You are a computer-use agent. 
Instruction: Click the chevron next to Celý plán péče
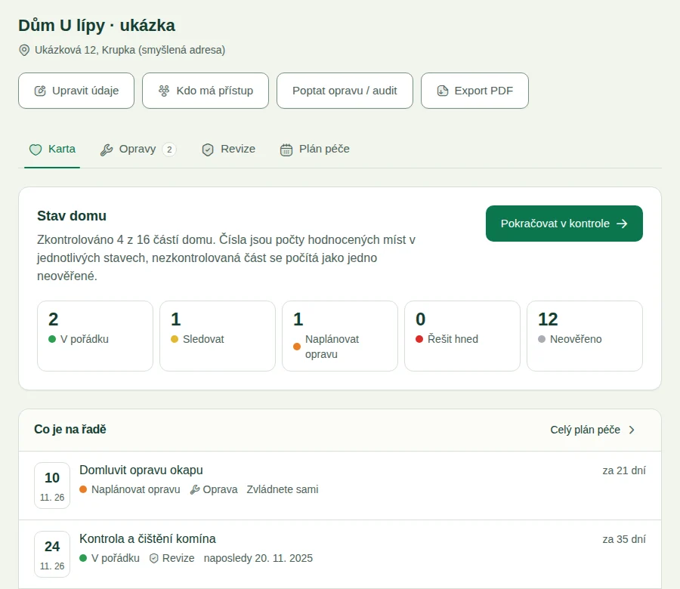(632, 430)
